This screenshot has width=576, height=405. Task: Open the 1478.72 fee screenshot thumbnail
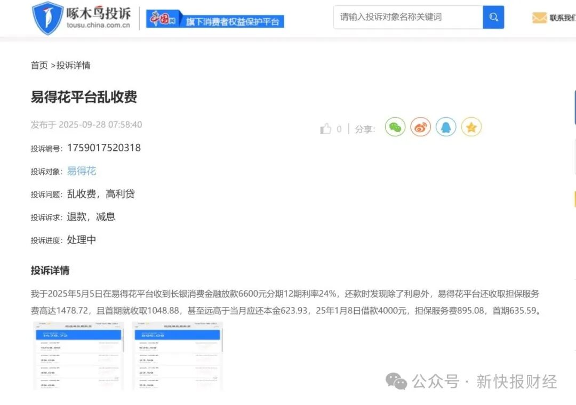[x=78, y=356]
